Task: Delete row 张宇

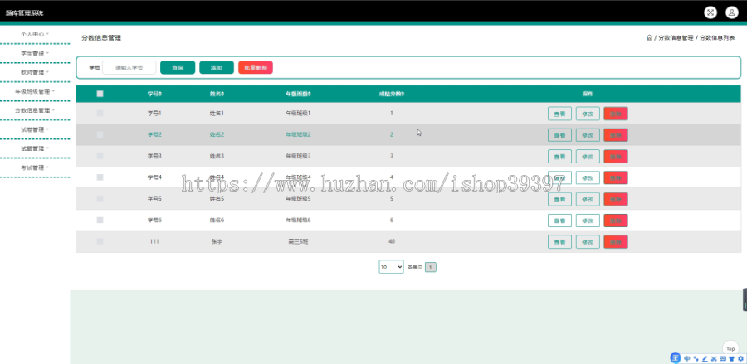Action: (x=616, y=242)
